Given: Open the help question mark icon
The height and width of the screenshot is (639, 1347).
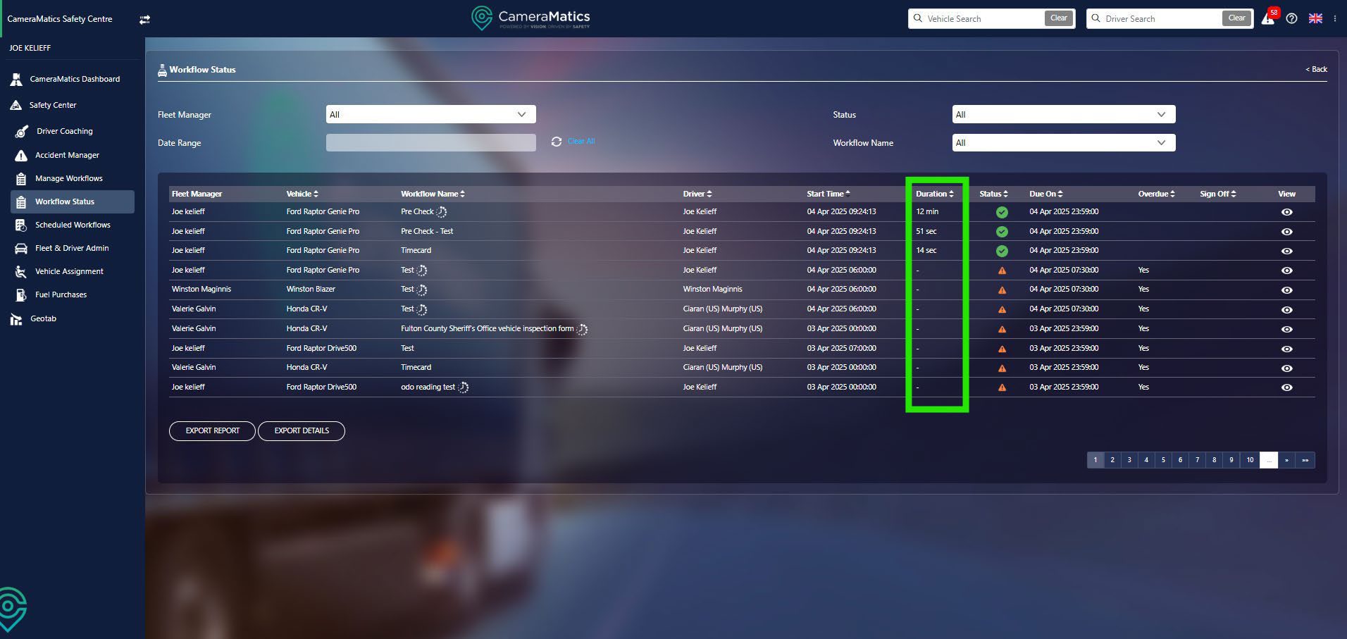Looking at the screenshot, I should 1291,19.
